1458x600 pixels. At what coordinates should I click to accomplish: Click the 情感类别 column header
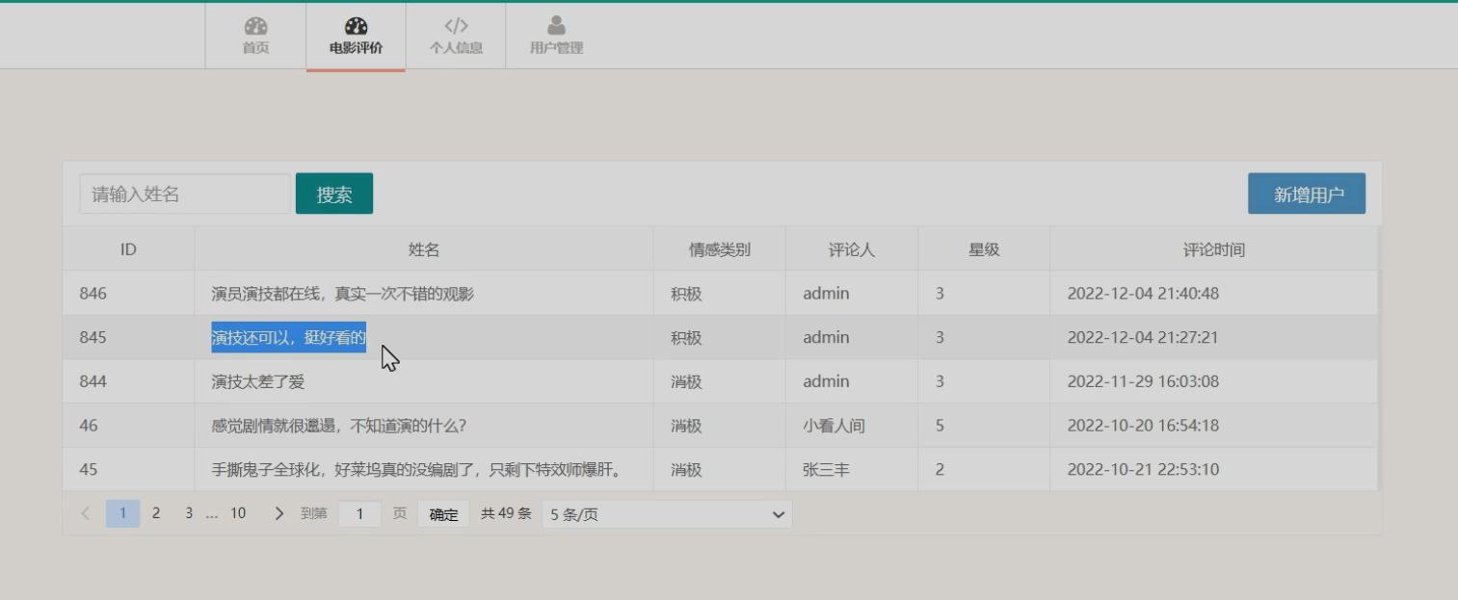[719, 249]
